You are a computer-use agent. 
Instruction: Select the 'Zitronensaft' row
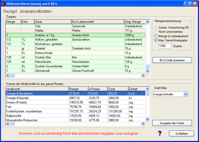pos(76,71)
